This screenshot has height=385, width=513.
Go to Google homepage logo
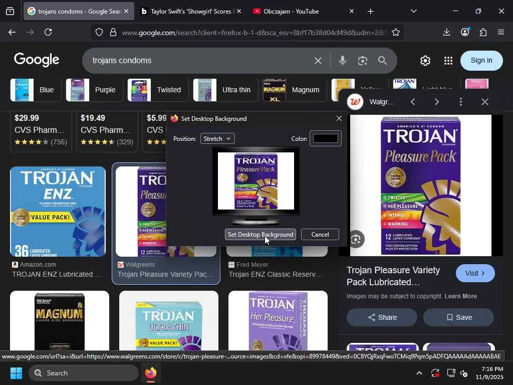tap(37, 60)
